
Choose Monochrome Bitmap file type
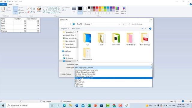point(114,70)
